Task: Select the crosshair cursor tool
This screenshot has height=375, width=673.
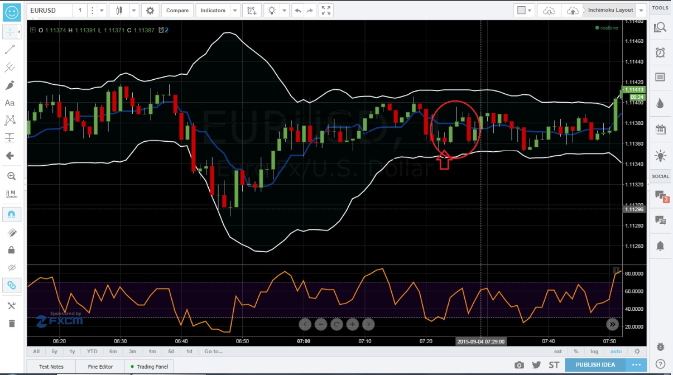Action: pyautogui.click(x=10, y=32)
